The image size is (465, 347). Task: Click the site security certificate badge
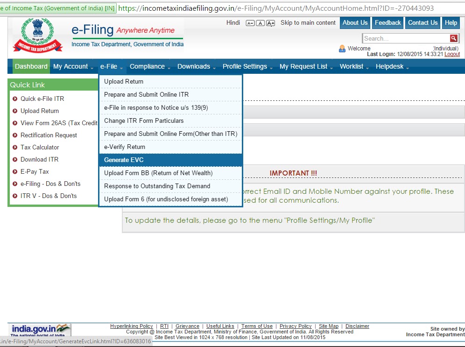[57, 8]
